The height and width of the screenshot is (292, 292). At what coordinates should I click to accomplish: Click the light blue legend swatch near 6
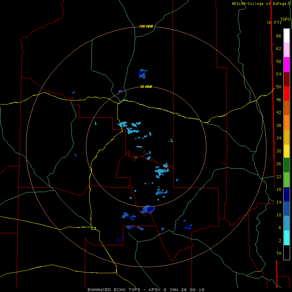coord(286,223)
